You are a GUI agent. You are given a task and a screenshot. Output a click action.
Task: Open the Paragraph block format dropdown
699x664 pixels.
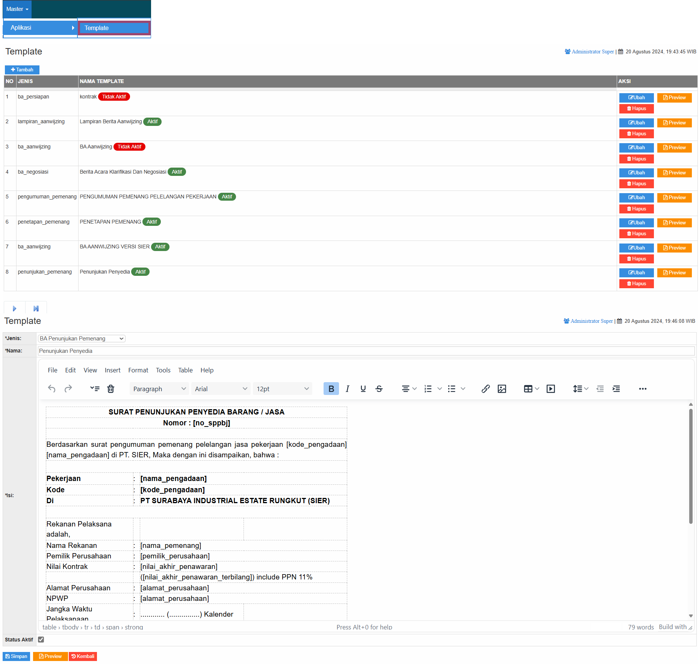pyautogui.click(x=159, y=389)
